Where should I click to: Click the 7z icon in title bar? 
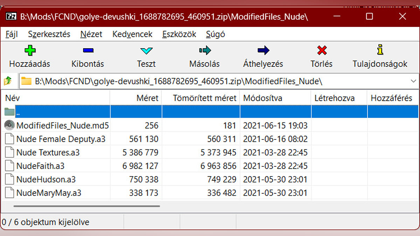[x=12, y=16]
